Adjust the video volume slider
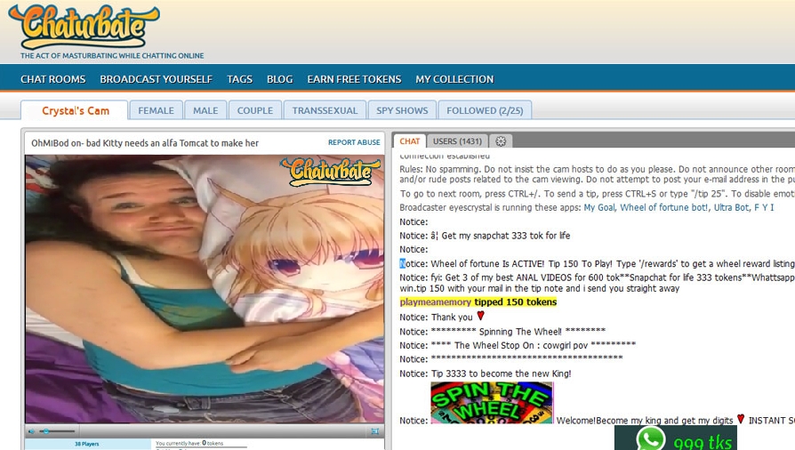 click(59, 431)
